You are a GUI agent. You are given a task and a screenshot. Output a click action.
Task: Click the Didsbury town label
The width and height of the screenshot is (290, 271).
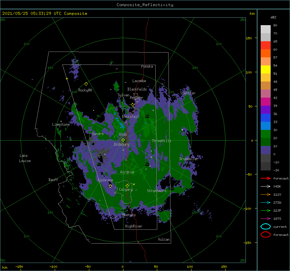[122, 144]
